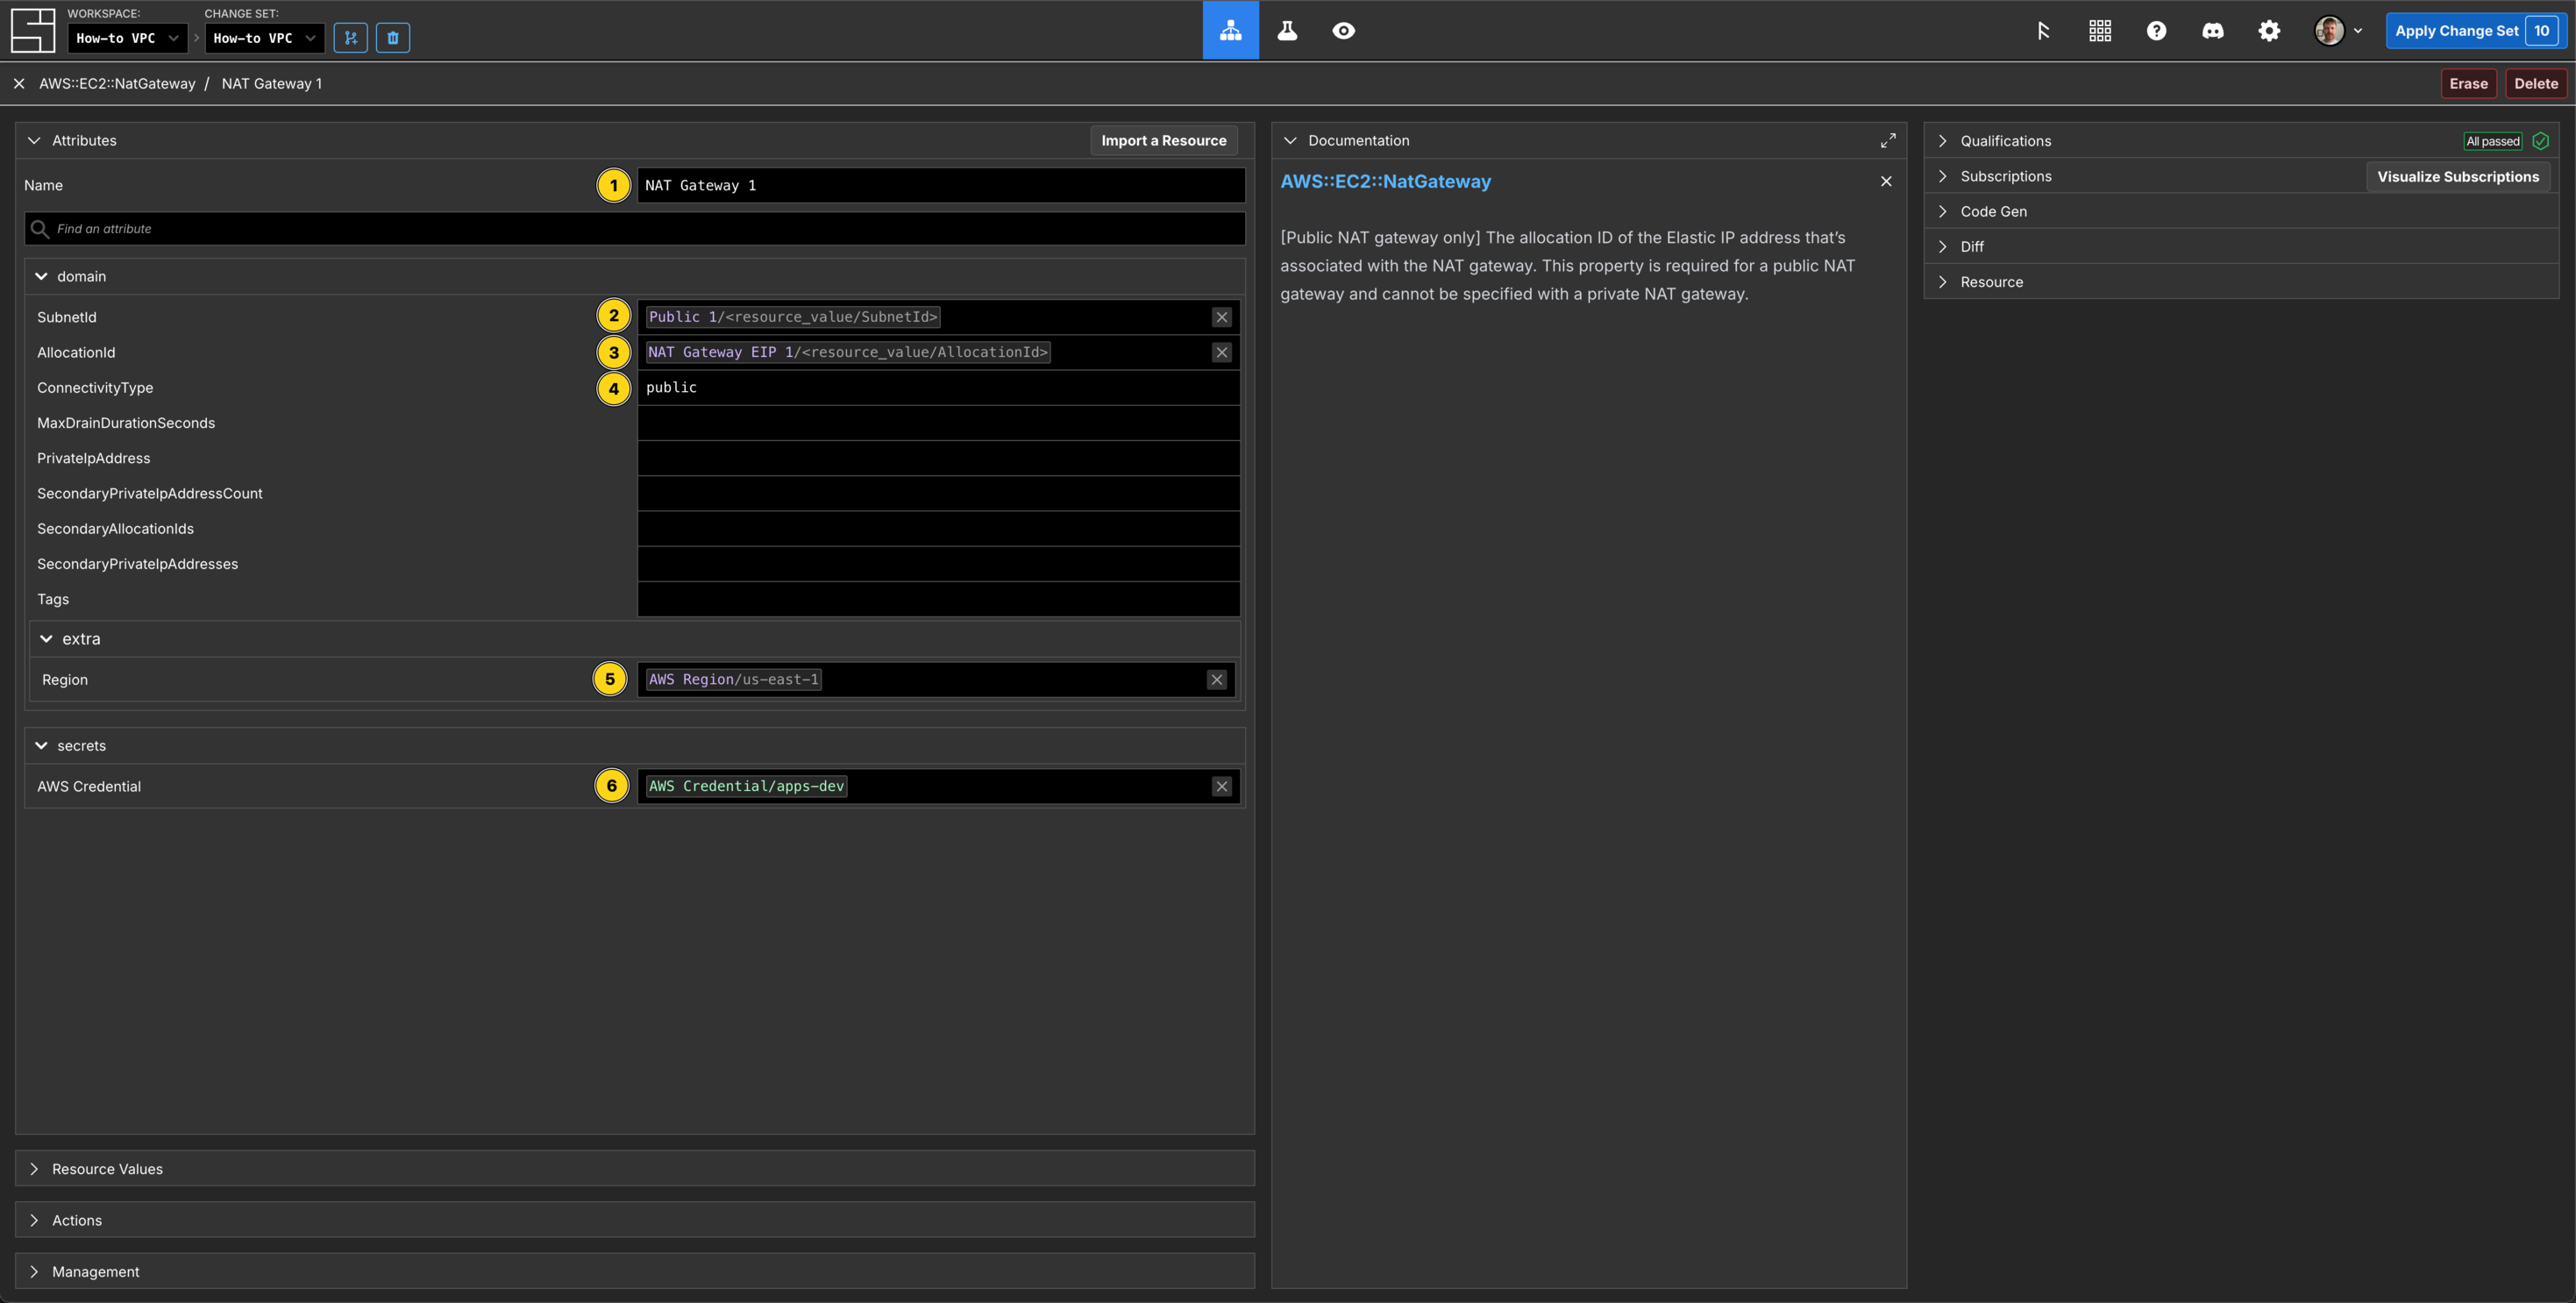2576x1303 pixels.
Task: Click the Name input field
Action: [x=941, y=185]
